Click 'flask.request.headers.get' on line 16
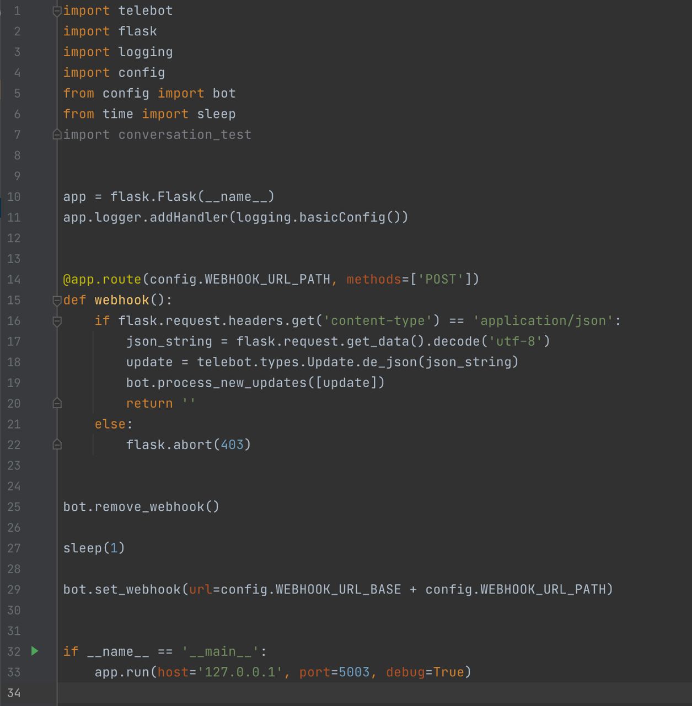This screenshot has height=706, width=692. [x=216, y=321]
